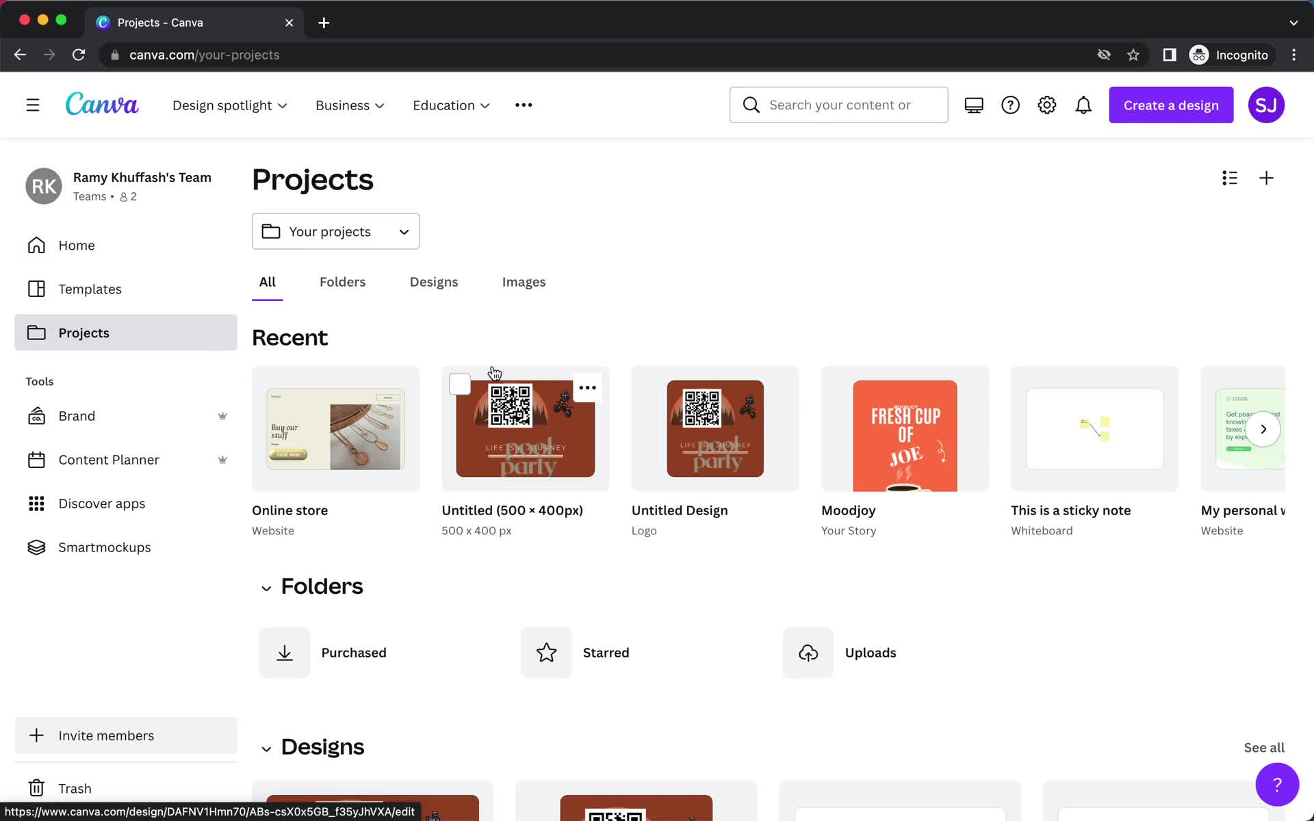Open Brand in the sidebar tools
The width and height of the screenshot is (1314, 821).
pyautogui.click(x=126, y=416)
